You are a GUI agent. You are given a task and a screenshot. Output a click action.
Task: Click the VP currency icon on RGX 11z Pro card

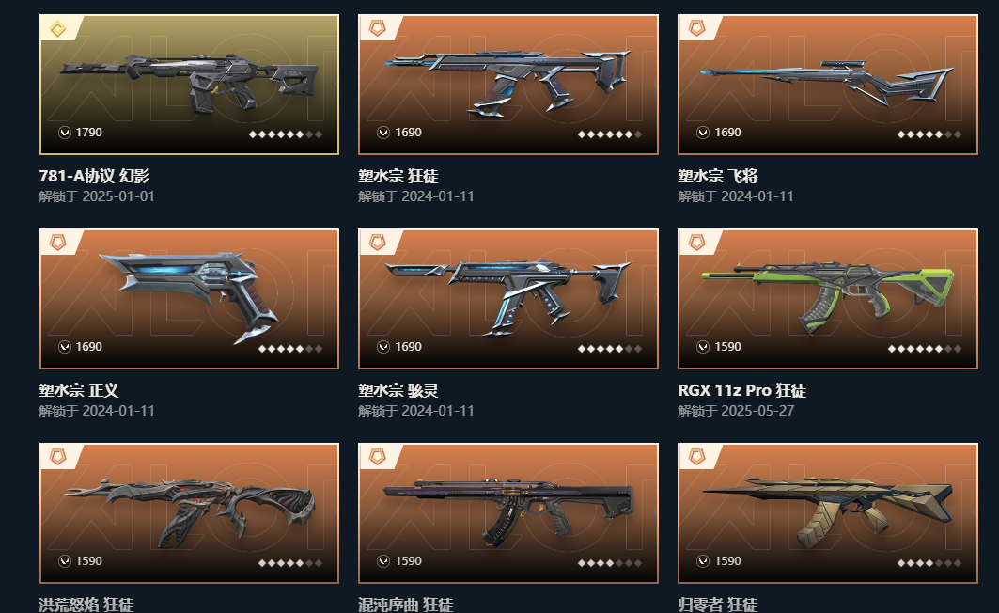point(703,347)
